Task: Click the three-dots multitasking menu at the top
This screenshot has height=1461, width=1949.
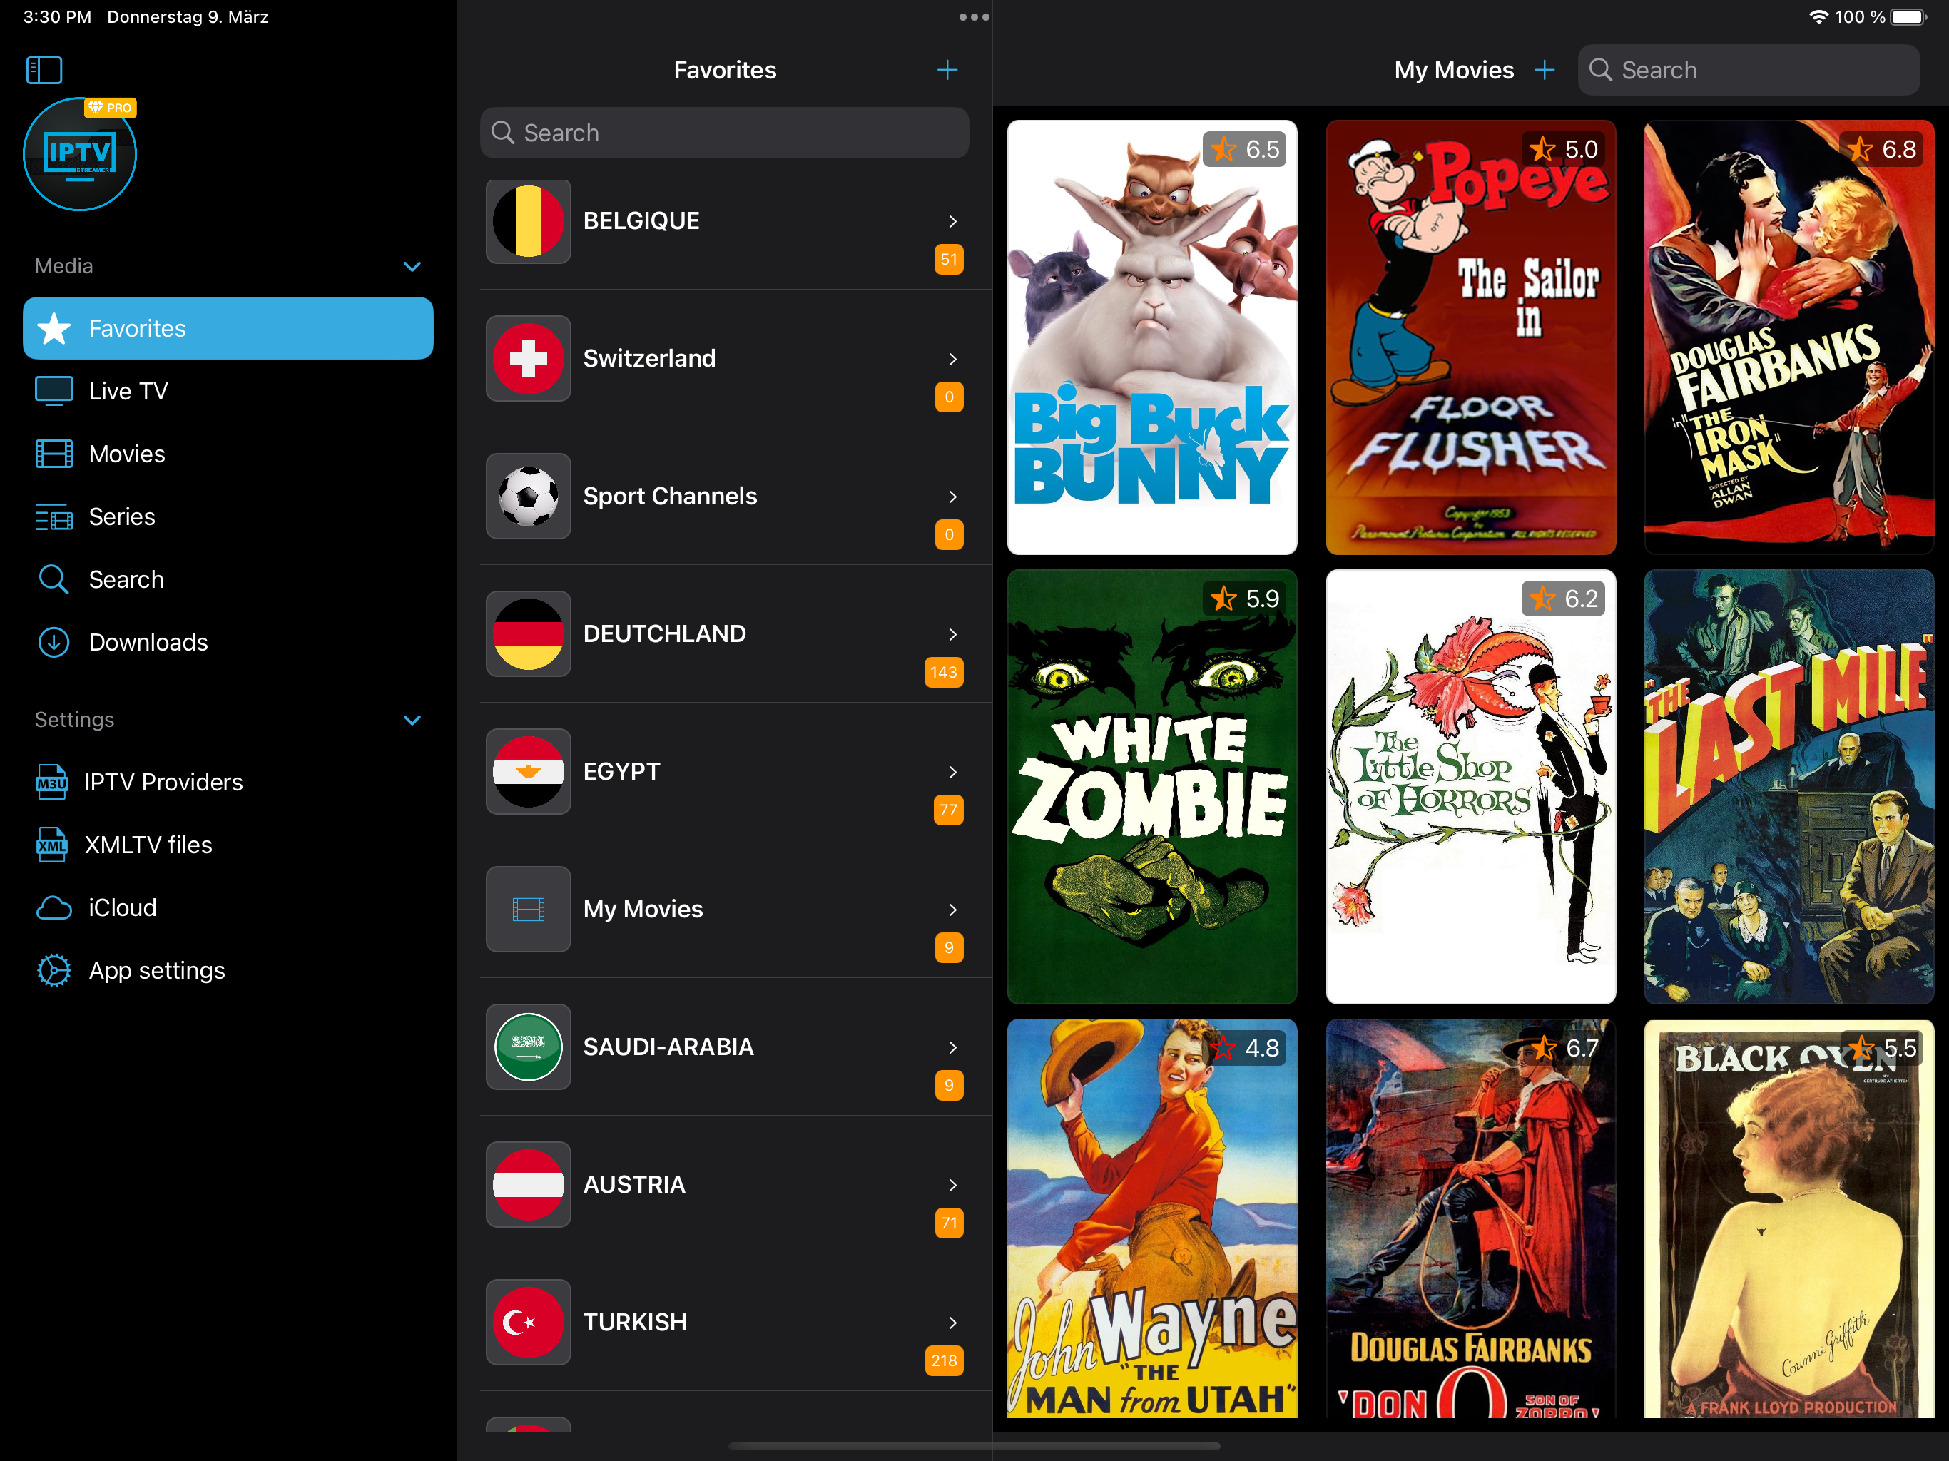Action: point(974,16)
